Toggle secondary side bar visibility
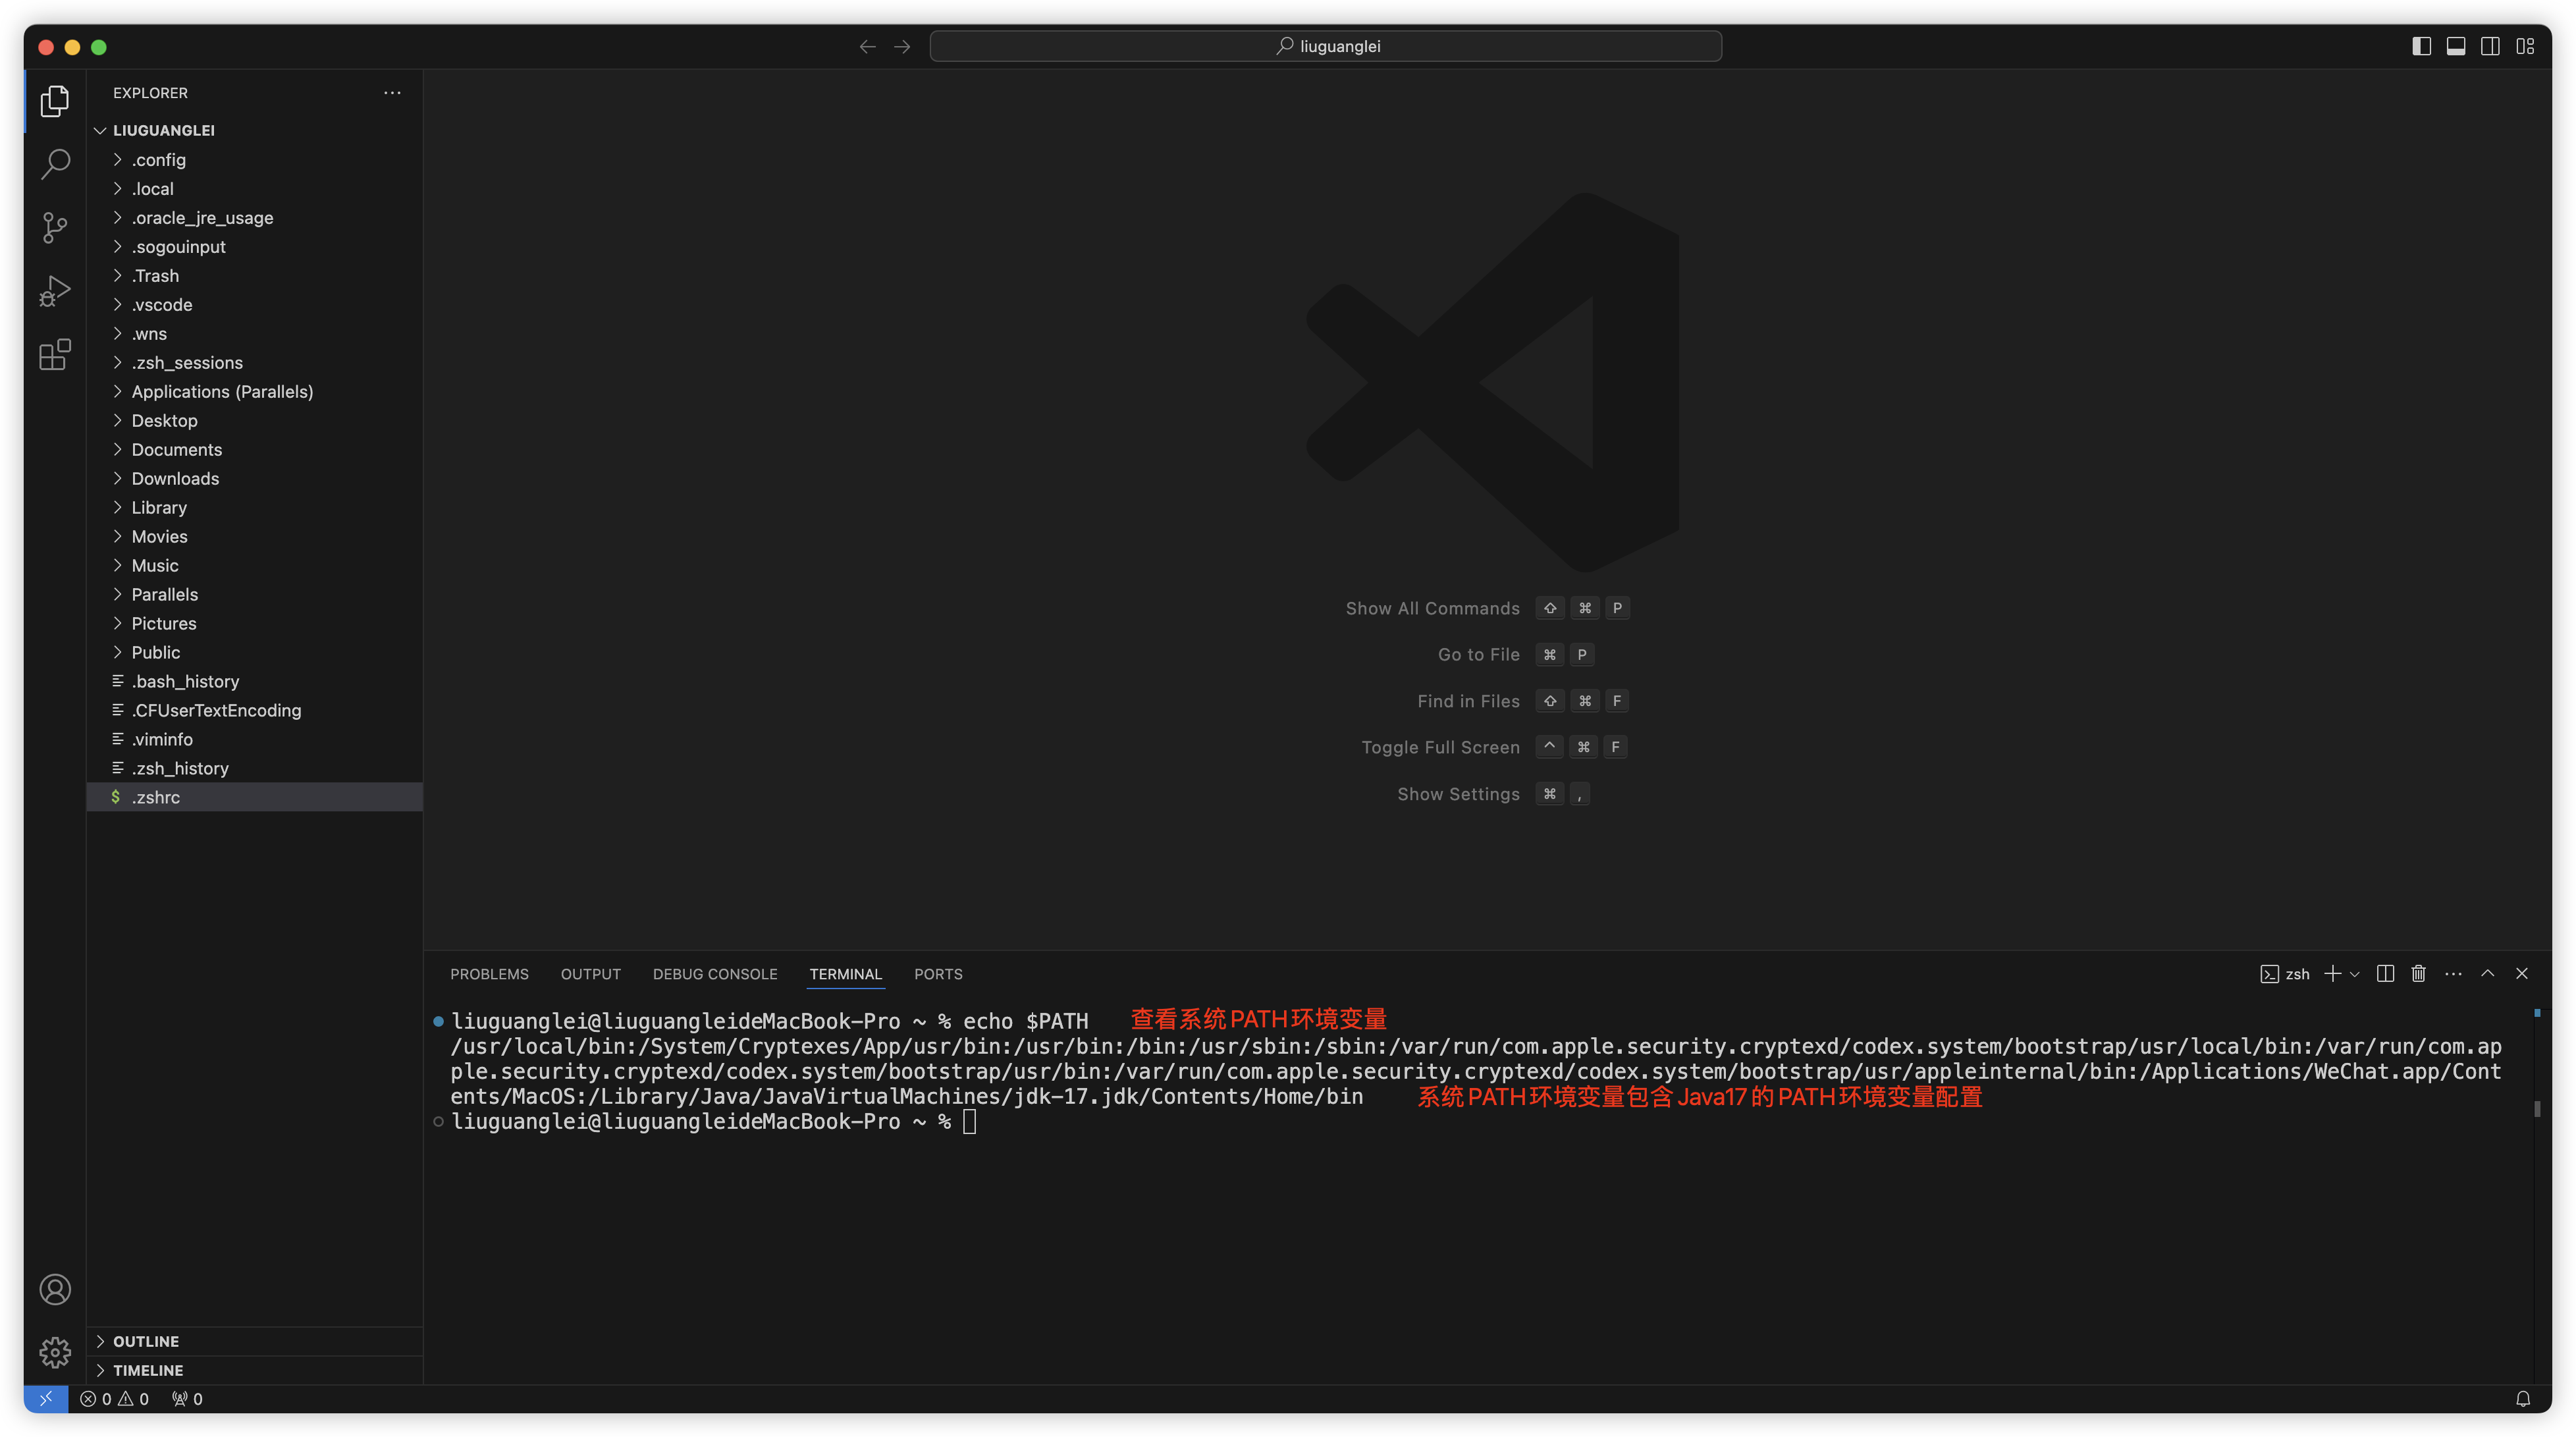 point(2490,46)
